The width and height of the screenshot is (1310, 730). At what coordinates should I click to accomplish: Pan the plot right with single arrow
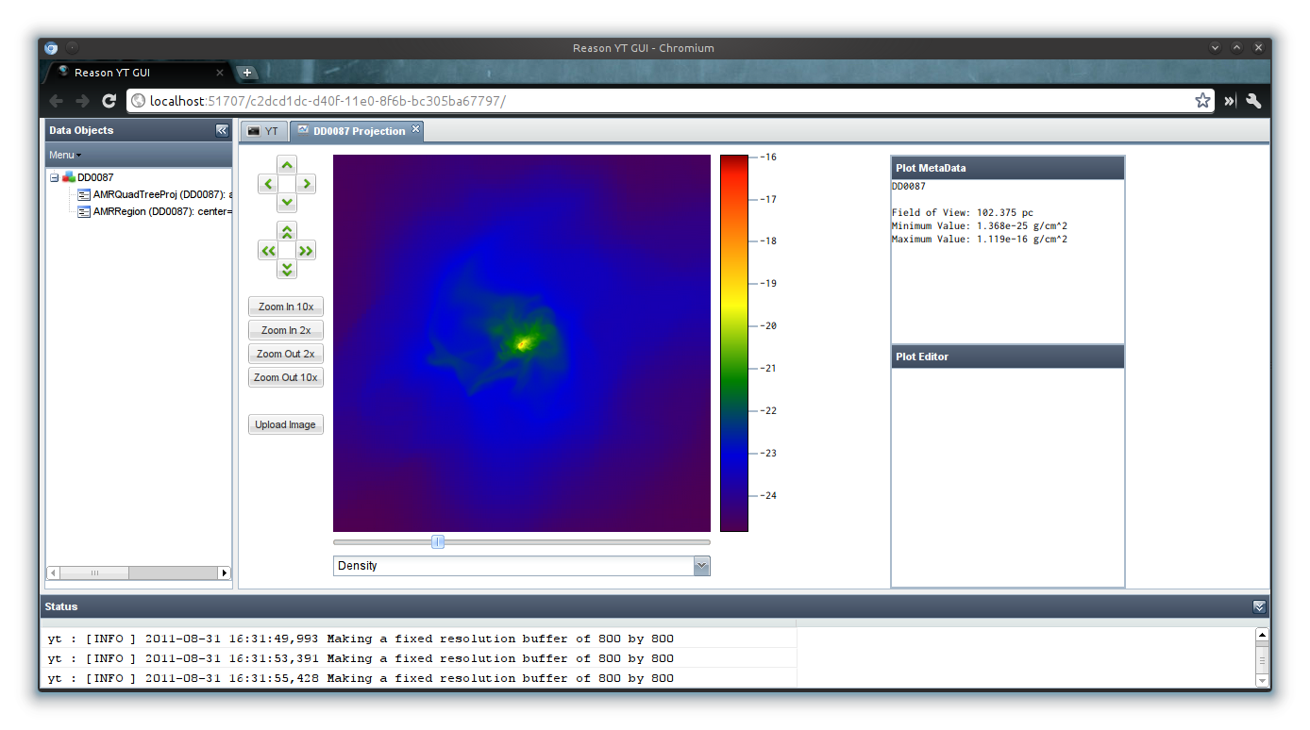coord(306,184)
